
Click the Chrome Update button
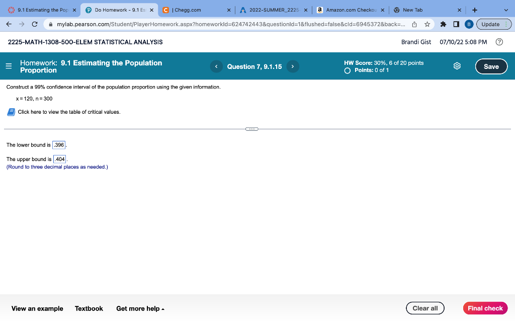click(494, 24)
